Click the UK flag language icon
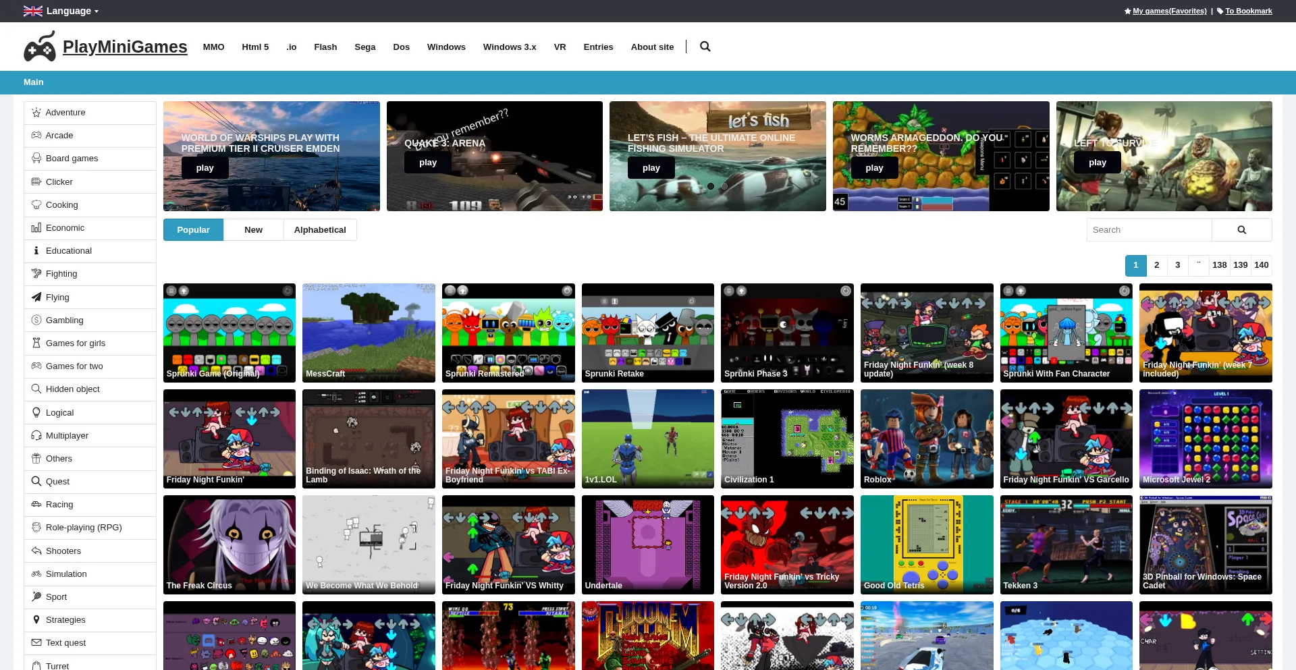Image resolution: width=1296 pixels, height=670 pixels. click(x=32, y=11)
